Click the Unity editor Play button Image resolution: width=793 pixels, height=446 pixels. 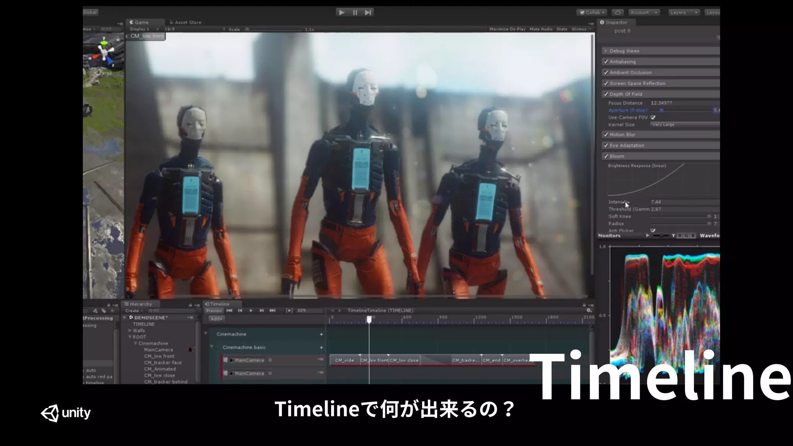[x=342, y=12]
